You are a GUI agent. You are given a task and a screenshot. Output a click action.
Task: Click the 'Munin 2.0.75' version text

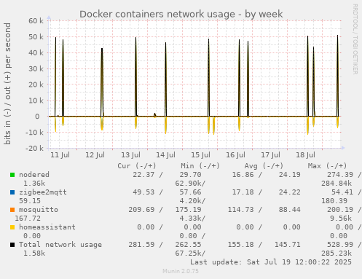pyautogui.click(x=181, y=271)
